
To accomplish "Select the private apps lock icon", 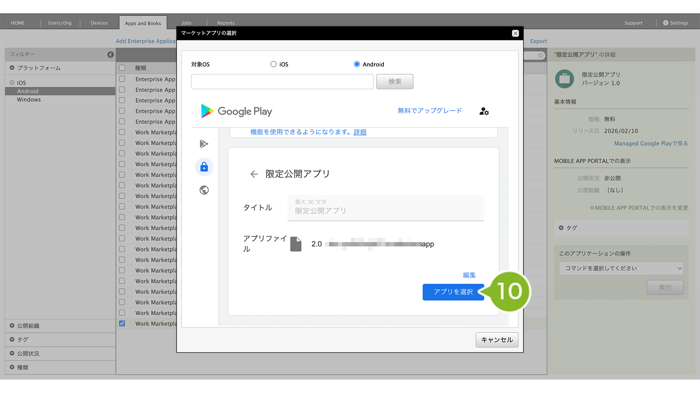I will [204, 167].
